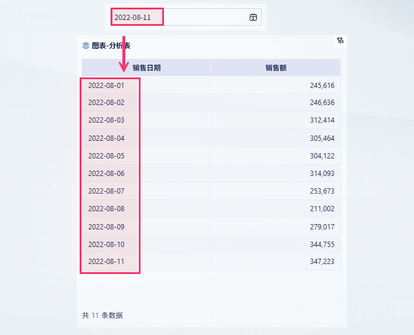This screenshot has height=335, width=414.
Task: Click sales value 347,223
Action: click(x=322, y=262)
